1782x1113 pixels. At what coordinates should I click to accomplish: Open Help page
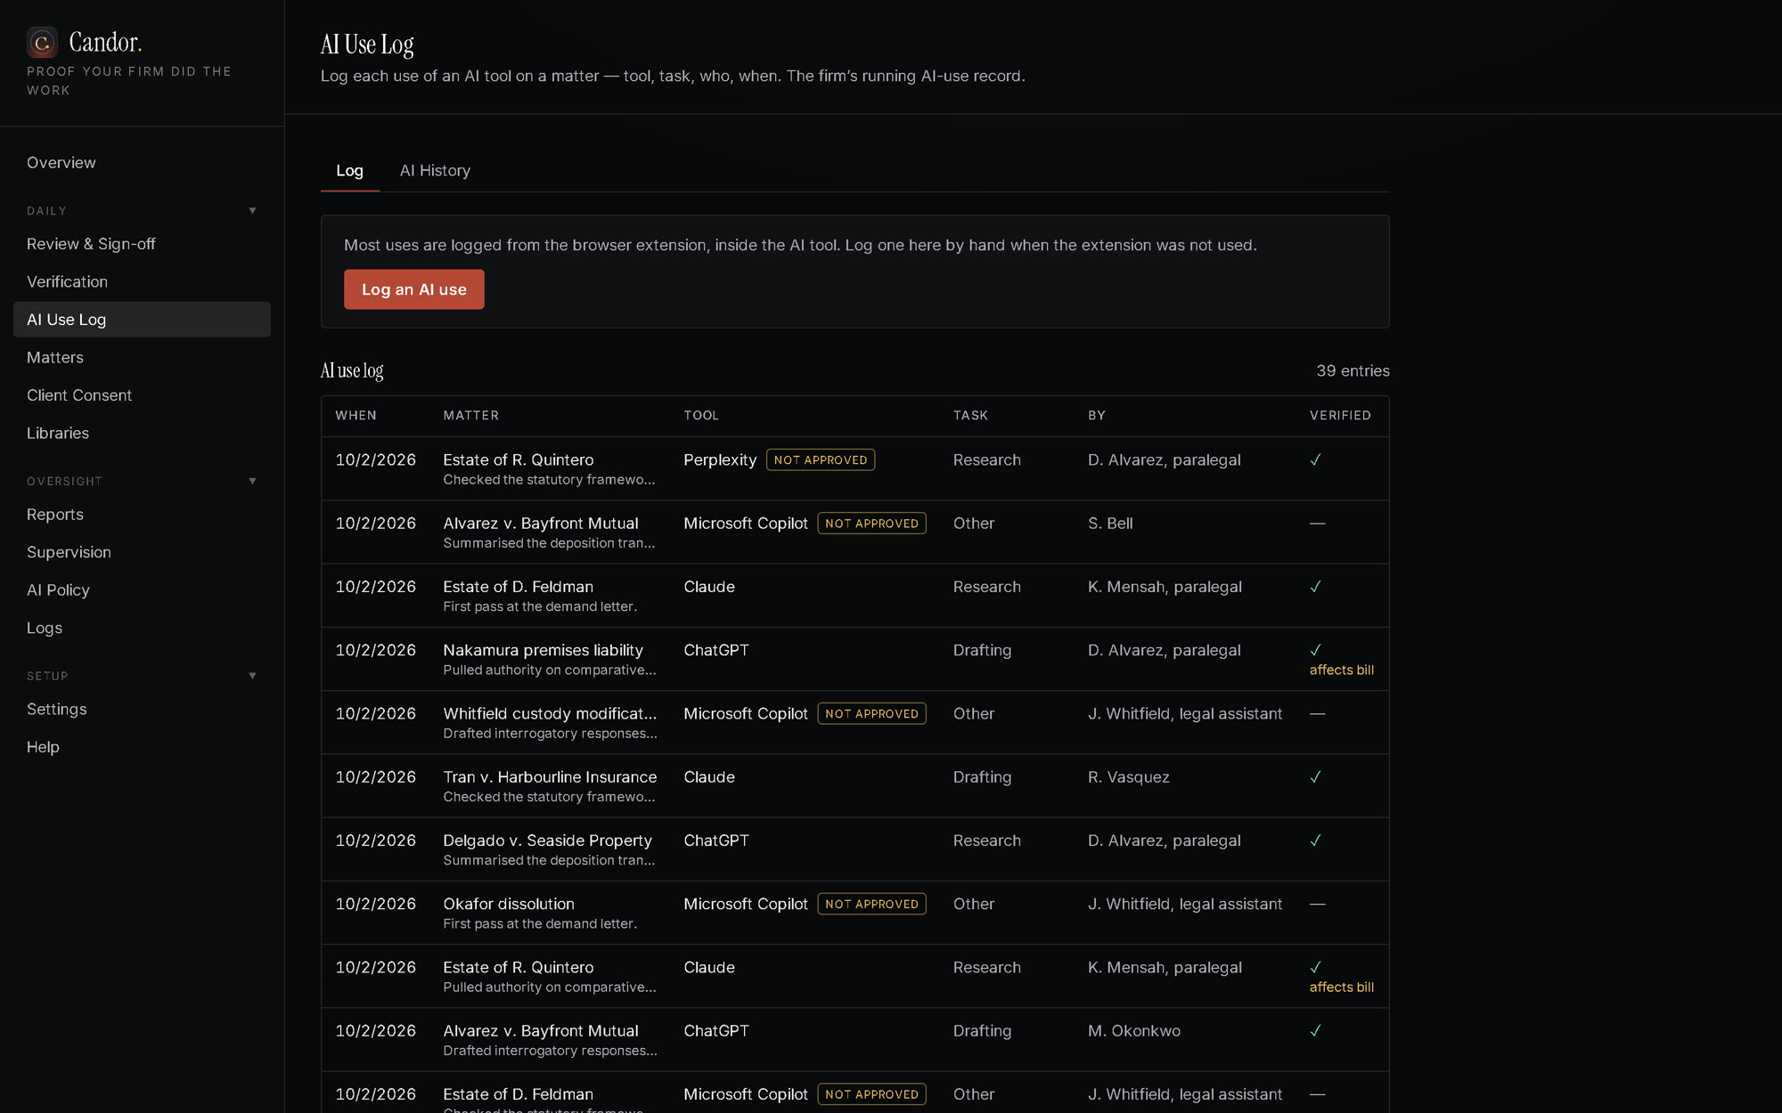point(142,747)
